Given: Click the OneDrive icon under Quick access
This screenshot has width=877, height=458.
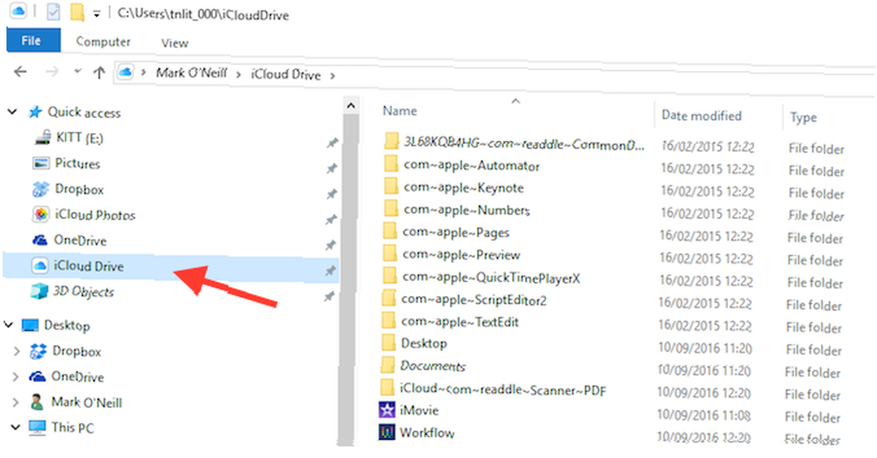Looking at the screenshot, I should tap(39, 240).
